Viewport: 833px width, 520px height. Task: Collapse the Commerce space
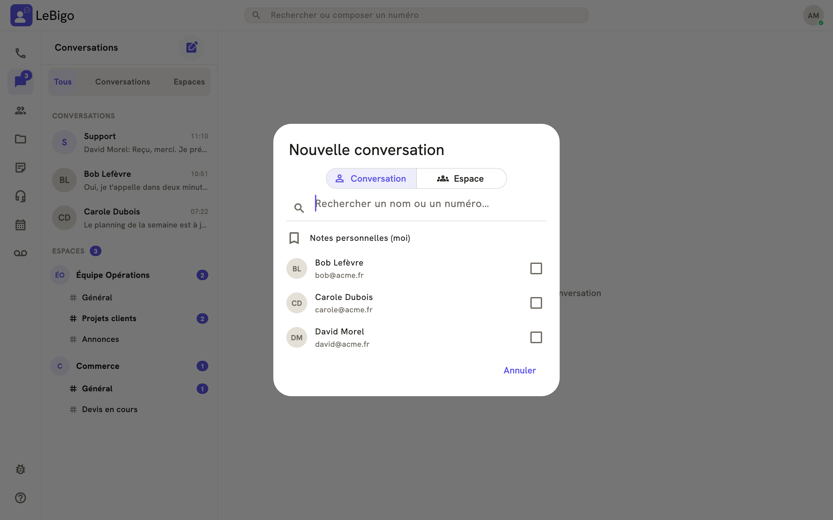click(x=130, y=366)
